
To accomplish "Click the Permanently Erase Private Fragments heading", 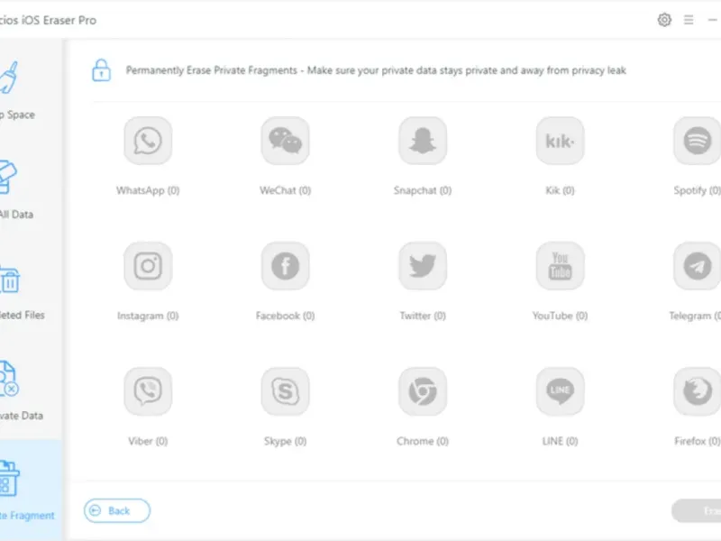I will [x=376, y=70].
